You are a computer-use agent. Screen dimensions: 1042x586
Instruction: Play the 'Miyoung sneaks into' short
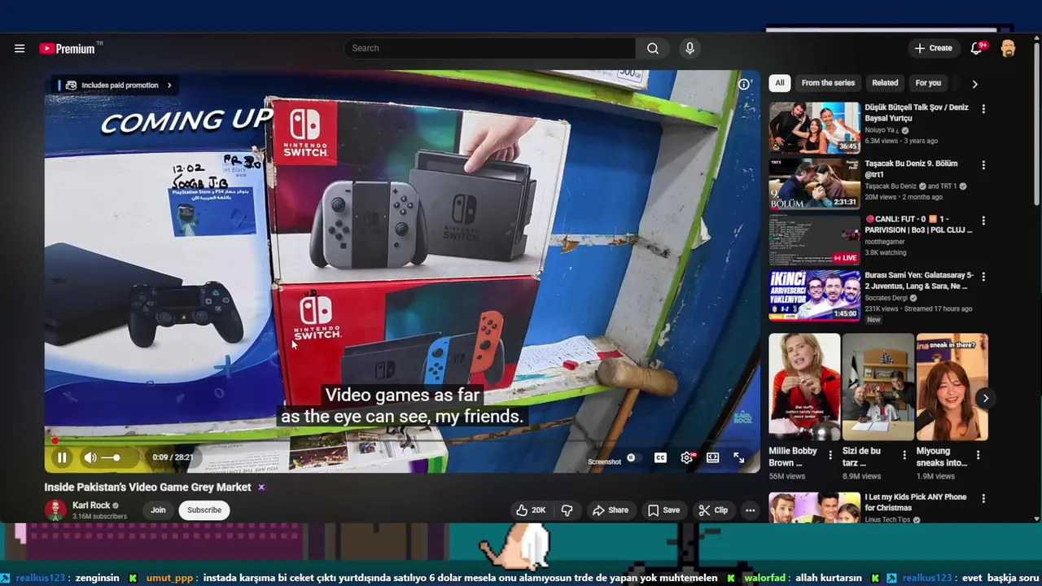[952, 387]
